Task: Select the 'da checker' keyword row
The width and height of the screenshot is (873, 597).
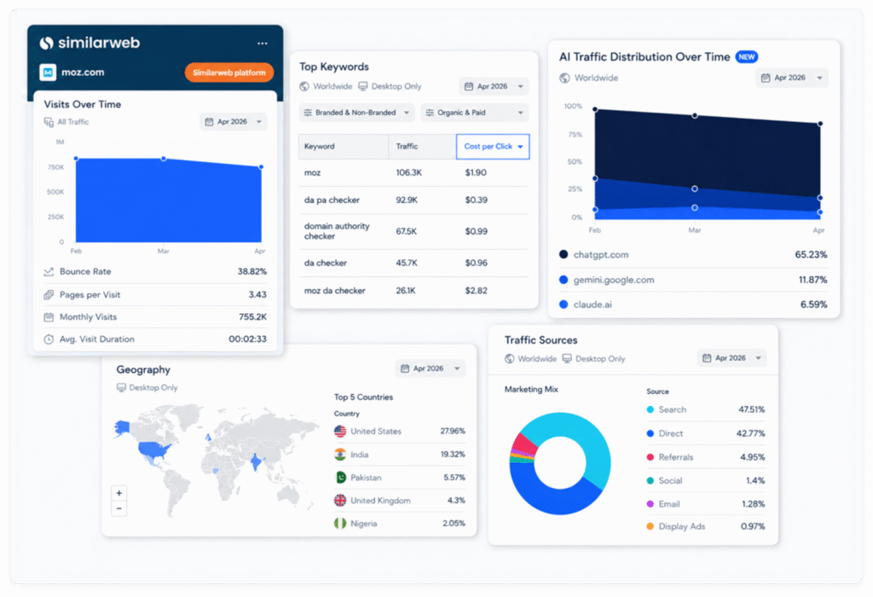Action: coord(413,263)
